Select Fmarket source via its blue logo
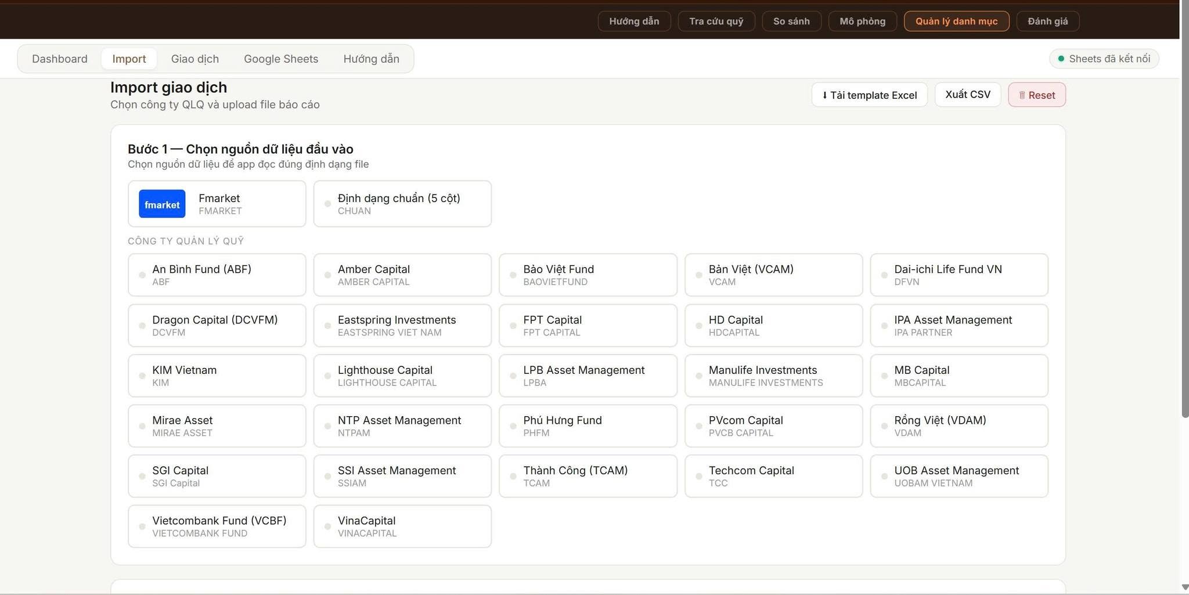 coord(162,204)
